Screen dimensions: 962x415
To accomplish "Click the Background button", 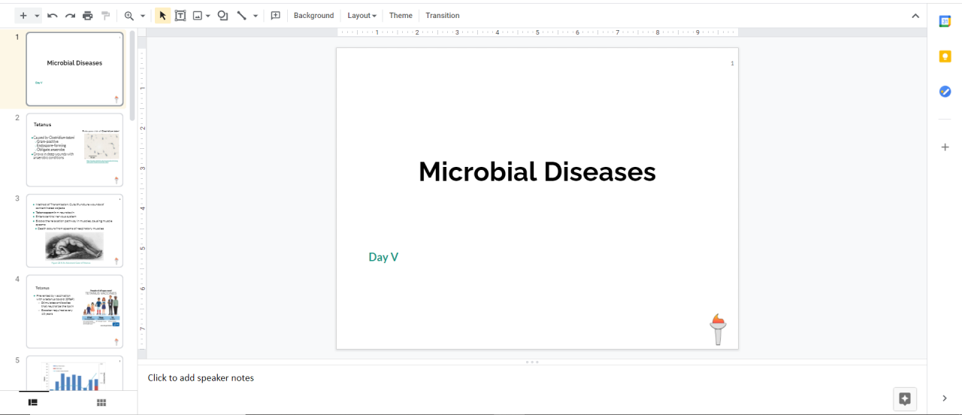I will click(x=313, y=16).
